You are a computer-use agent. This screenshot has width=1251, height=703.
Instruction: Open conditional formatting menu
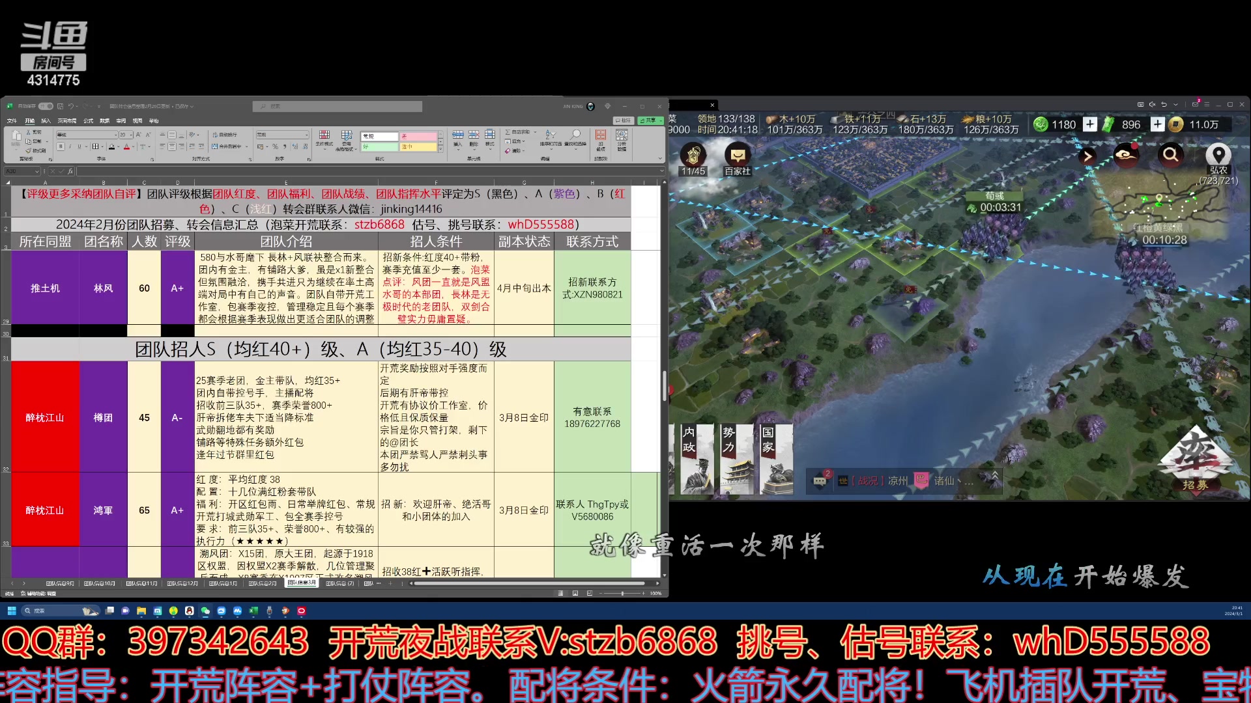pyautogui.click(x=324, y=139)
